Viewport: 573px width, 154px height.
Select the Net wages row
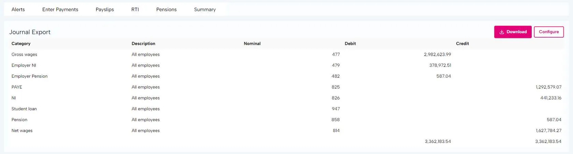click(x=22, y=130)
